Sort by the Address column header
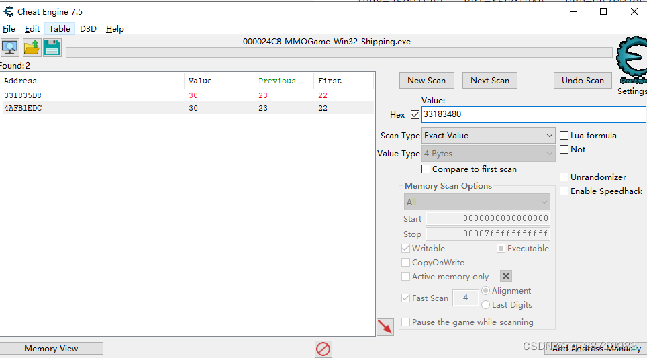This screenshot has height=358, width=647. pyautogui.click(x=93, y=81)
